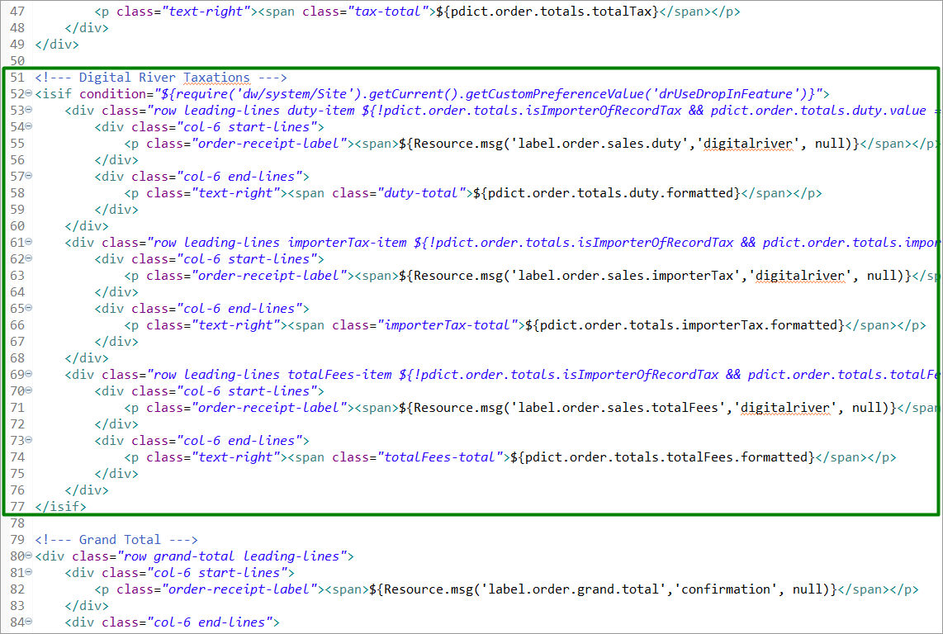The height and width of the screenshot is (634, 943).
Task: Collapse the start-lines div at line 54
Action: click(x=28, y=126)
